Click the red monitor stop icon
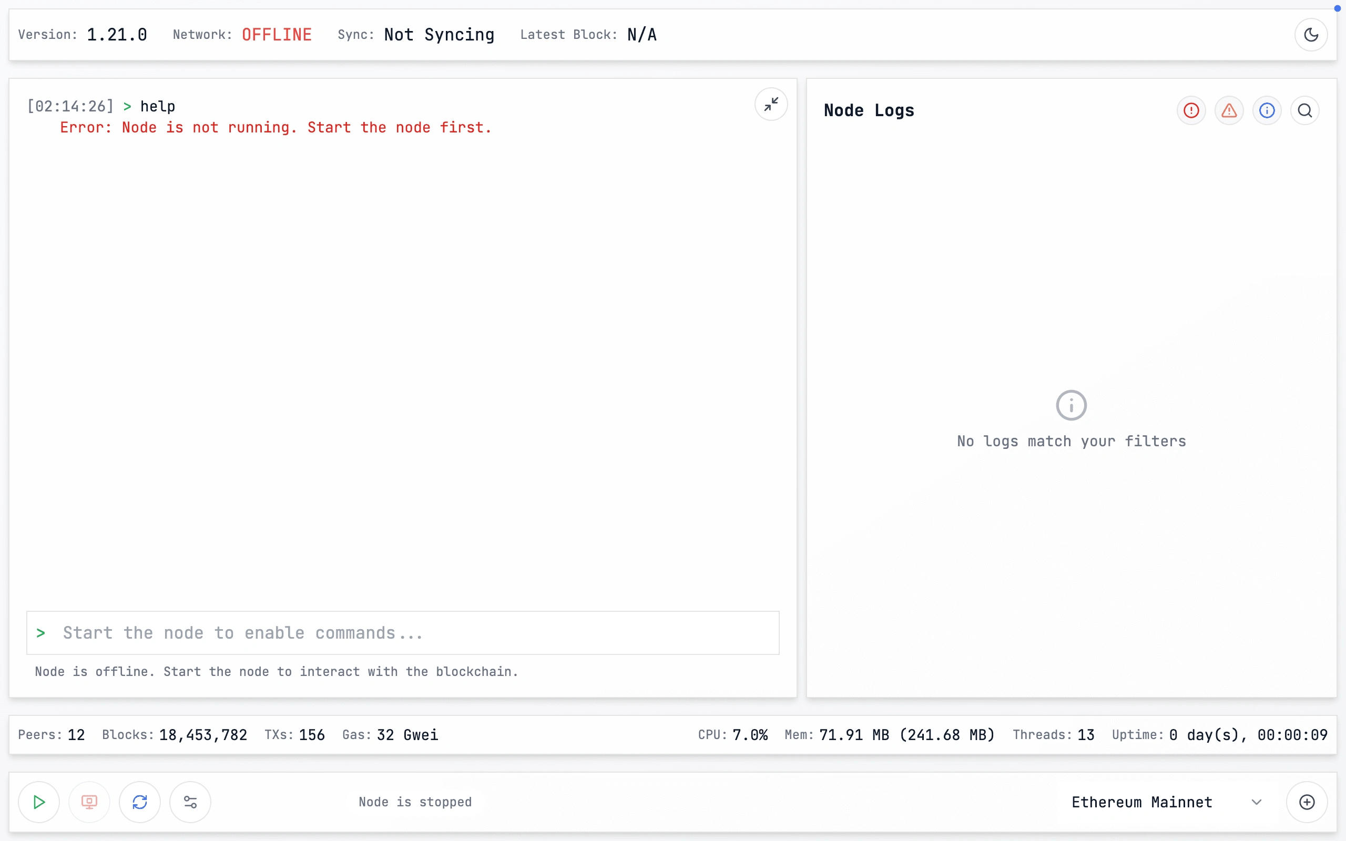 89,802
